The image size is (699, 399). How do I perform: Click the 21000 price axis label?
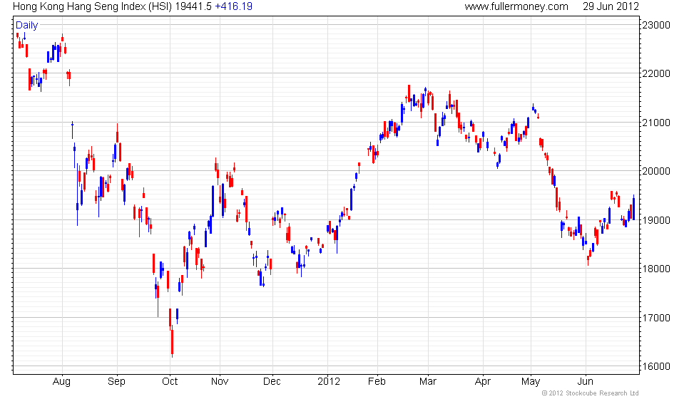[x=656, y=123]
